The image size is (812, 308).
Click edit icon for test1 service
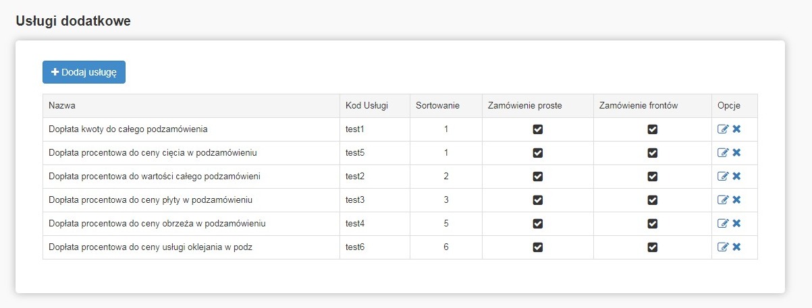point(723,129)
